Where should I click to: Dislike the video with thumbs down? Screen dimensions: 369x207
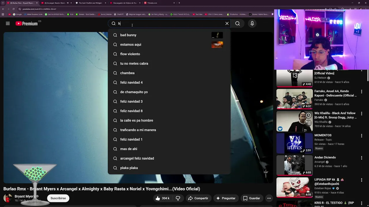pos(178,198)
